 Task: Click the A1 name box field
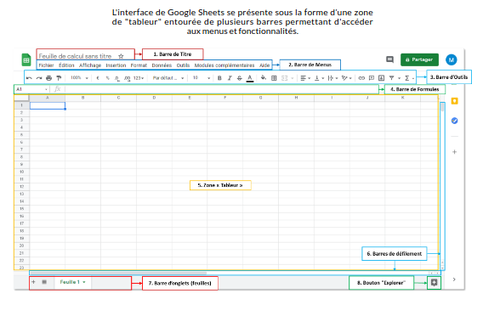tap(31, 89)
